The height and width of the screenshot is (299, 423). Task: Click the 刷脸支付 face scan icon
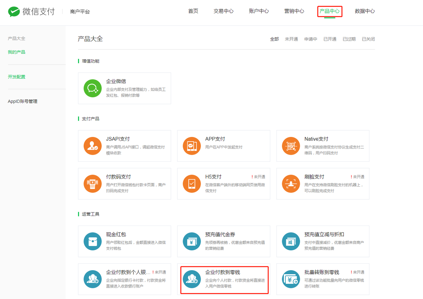pos(291,184)
